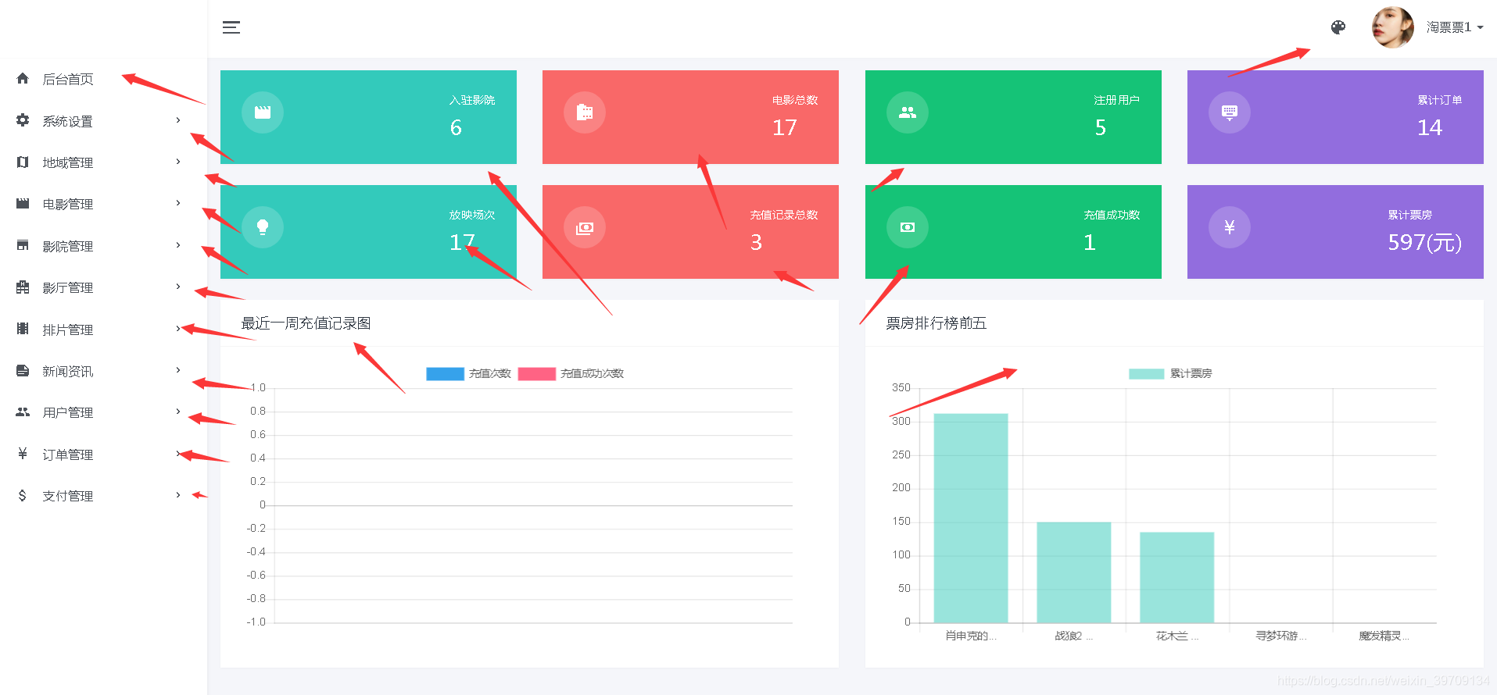
Task: Click the home icon beside 后台首页
Action: pos(23,78)
